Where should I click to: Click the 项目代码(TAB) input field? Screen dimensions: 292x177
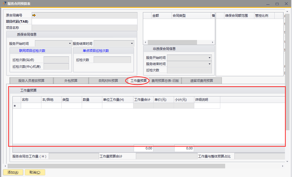tap(84, 22)
